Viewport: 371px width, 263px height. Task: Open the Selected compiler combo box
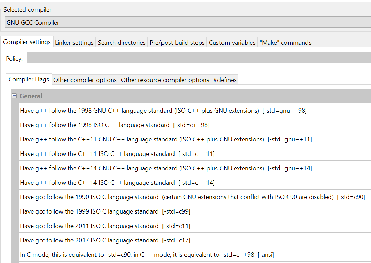(x=188, y=22)
